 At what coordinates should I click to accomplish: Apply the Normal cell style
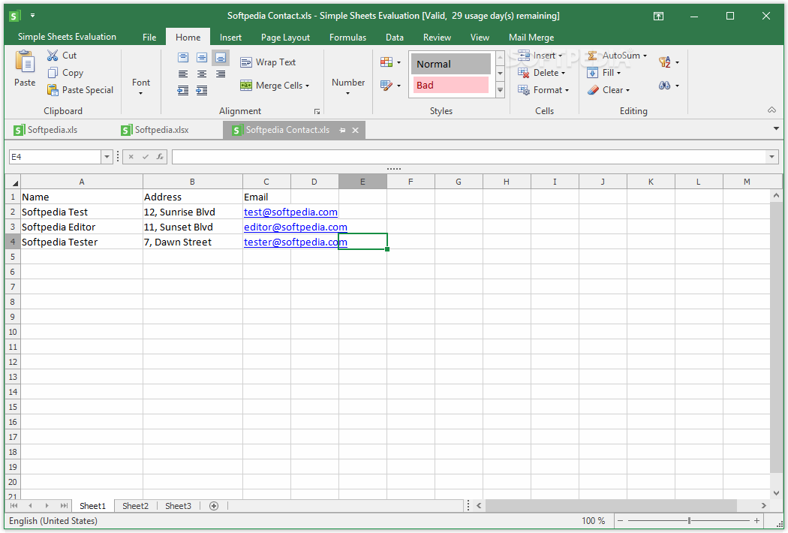coord(451,64)
